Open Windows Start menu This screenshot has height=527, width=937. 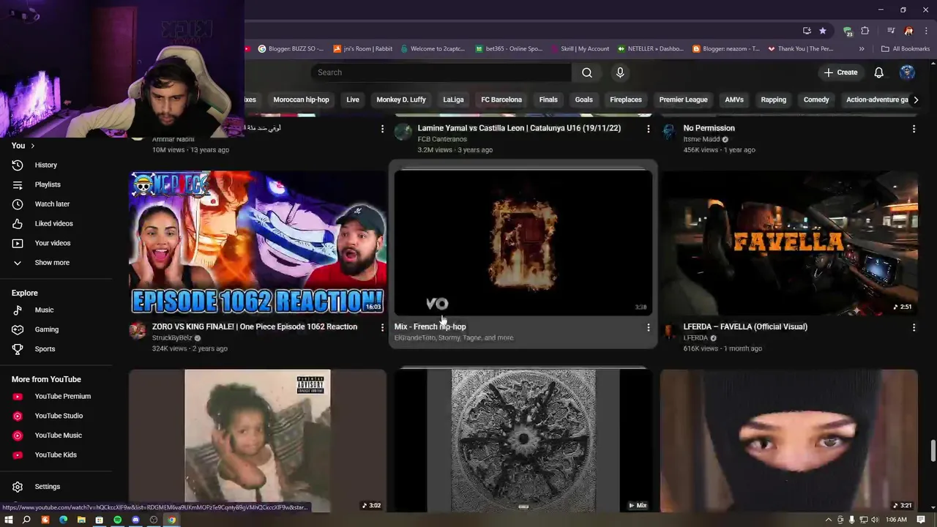[9, 520]
